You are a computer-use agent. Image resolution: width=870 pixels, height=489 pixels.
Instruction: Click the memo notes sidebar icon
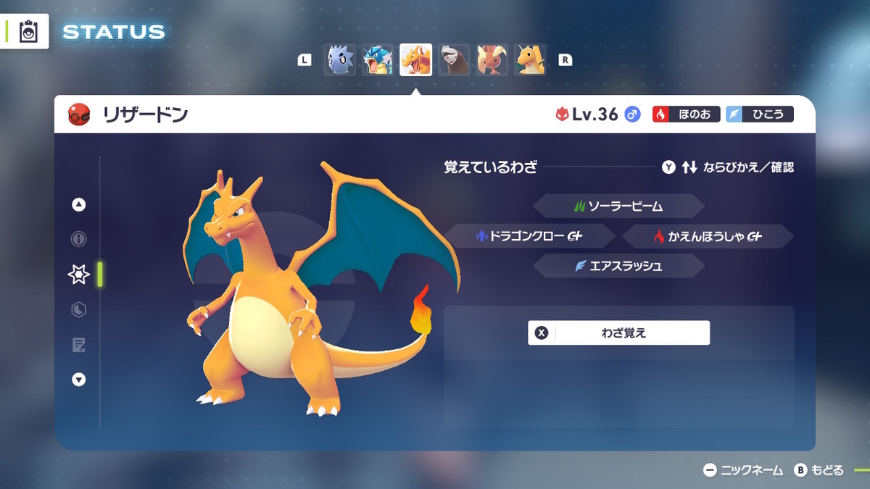(x=78, y=346)
